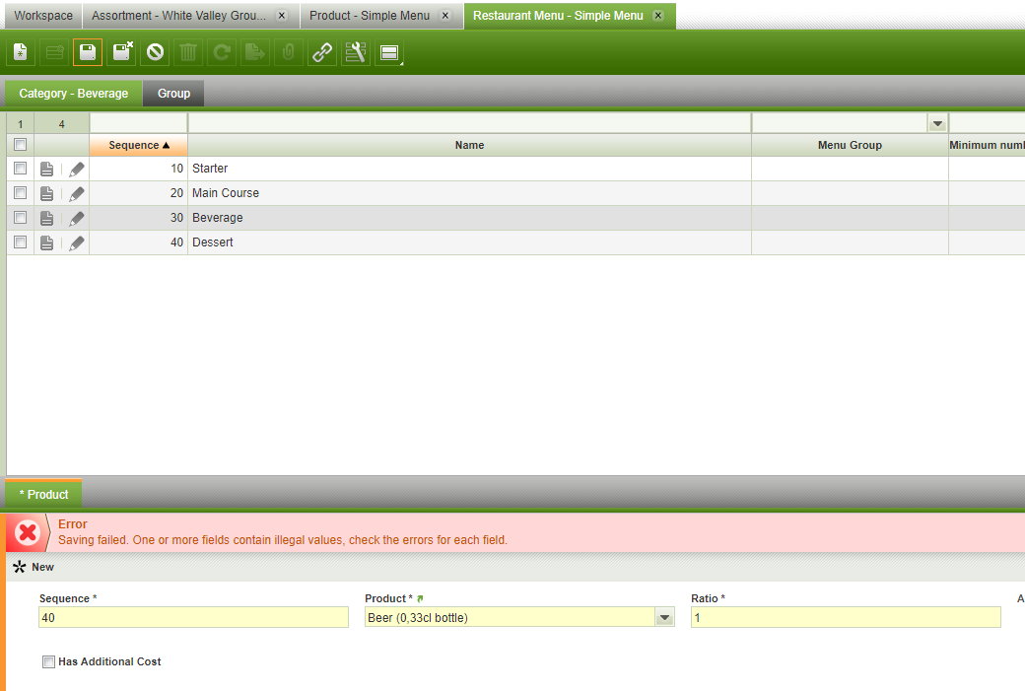Edit the Dessert row inline

pos(77,242)
